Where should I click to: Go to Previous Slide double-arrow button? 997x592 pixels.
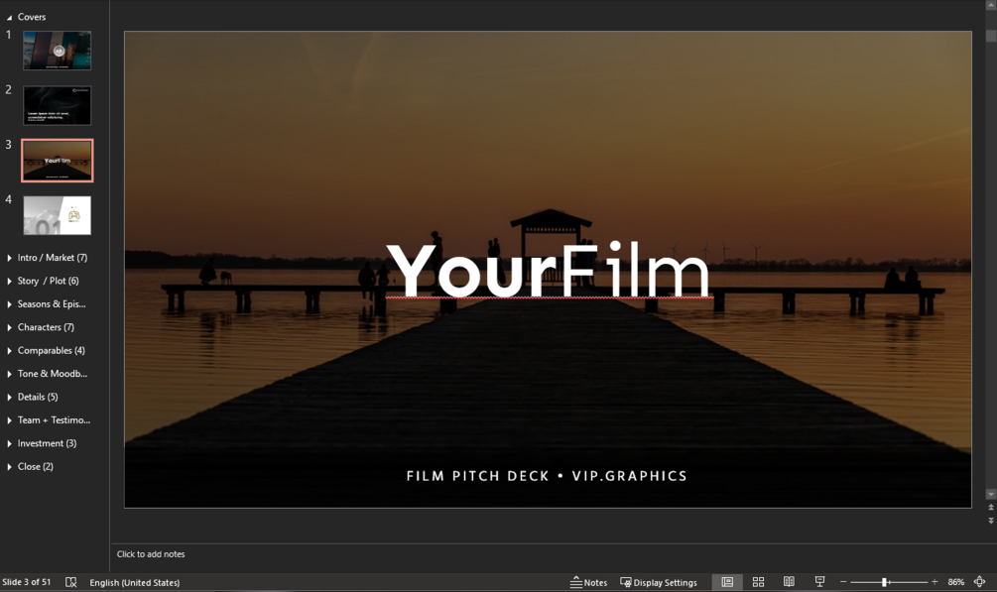991,508
